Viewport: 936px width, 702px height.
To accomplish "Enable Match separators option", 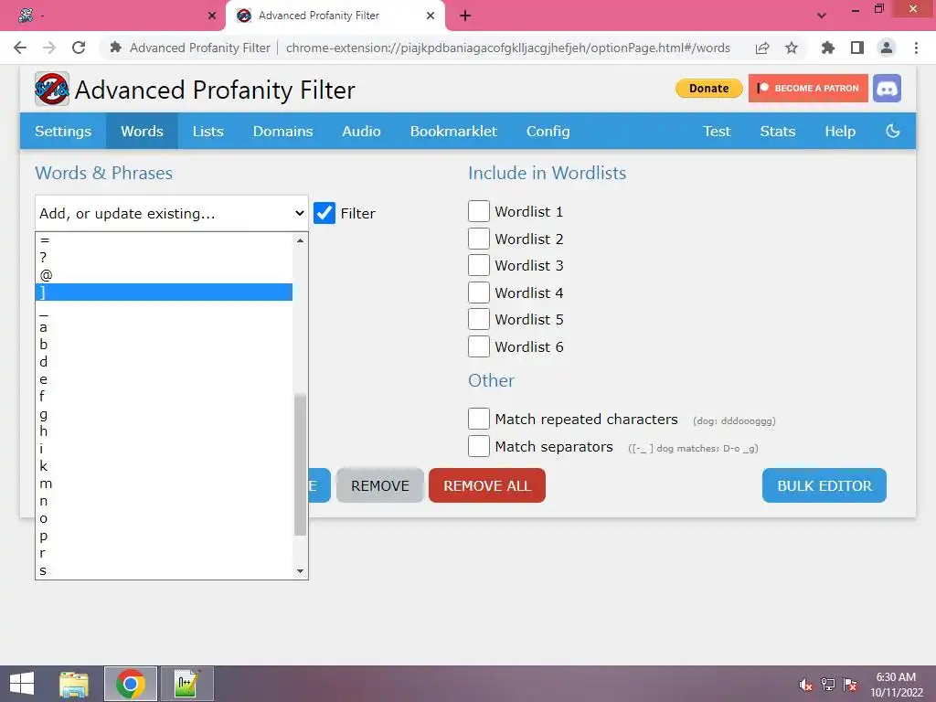I will pyautogui.click(x=479, y=446).
